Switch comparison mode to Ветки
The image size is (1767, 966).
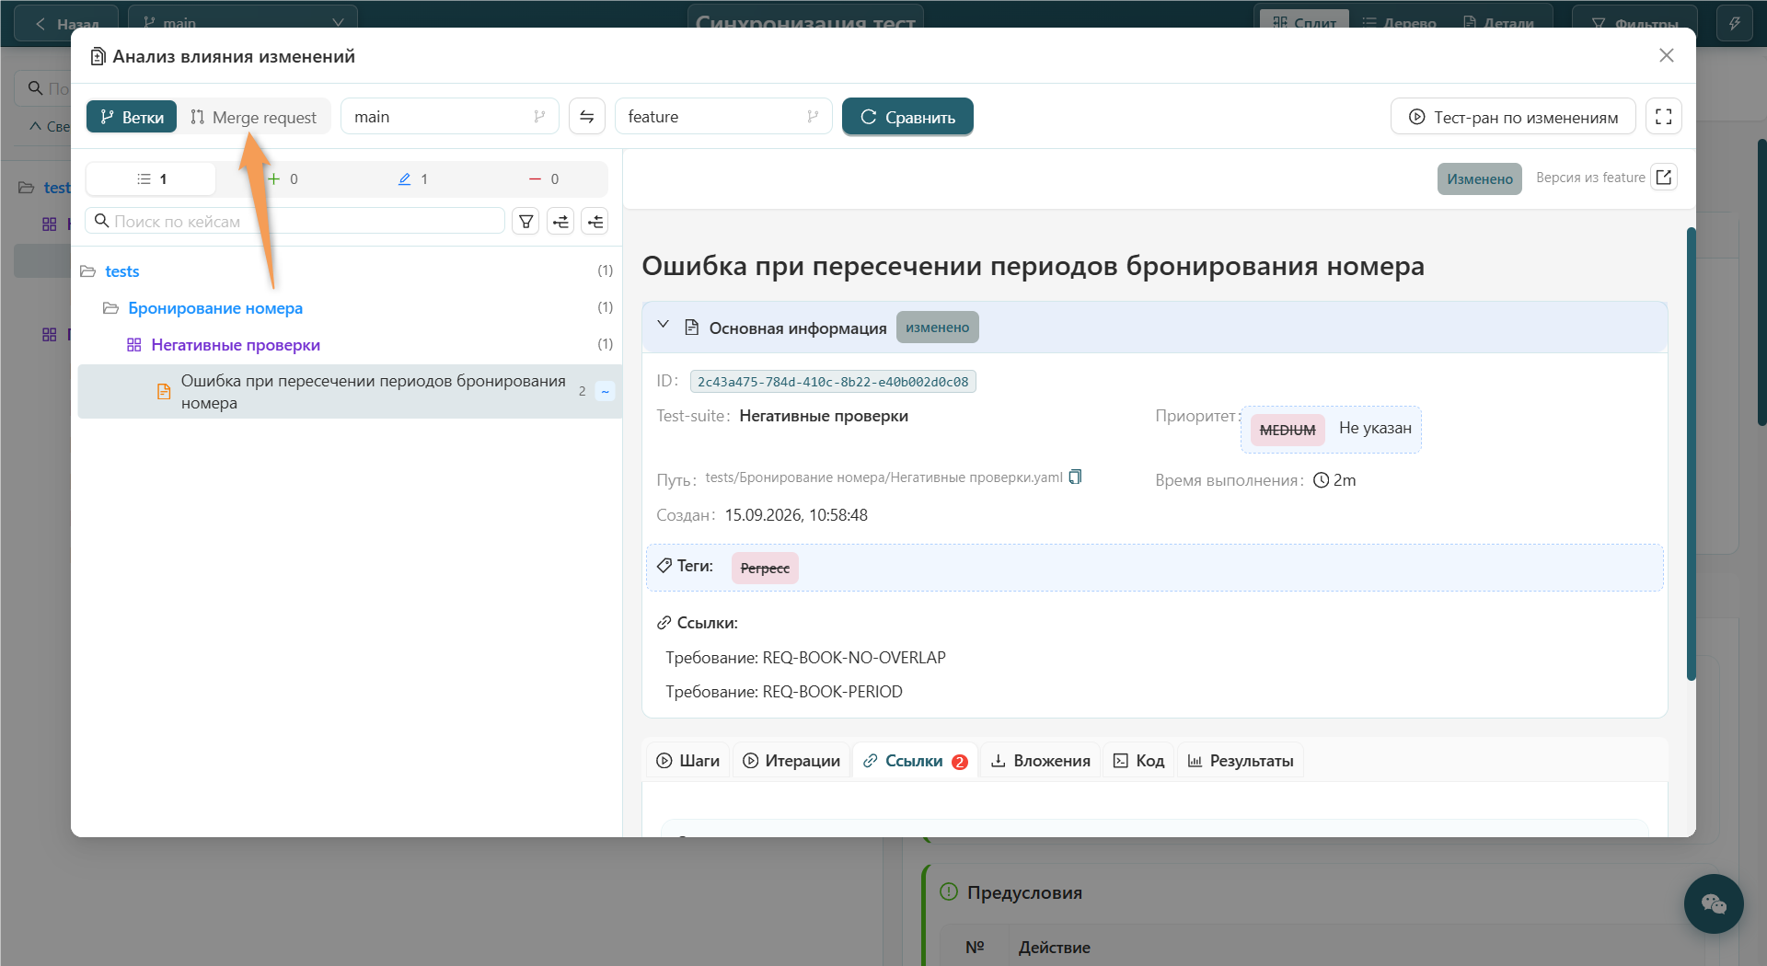(132, 117)
